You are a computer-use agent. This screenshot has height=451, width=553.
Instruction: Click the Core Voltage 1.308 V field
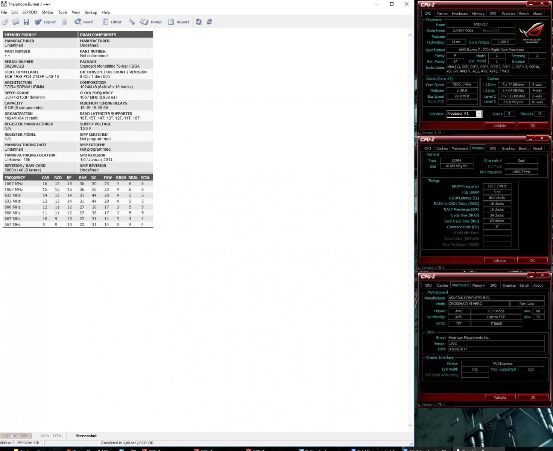point(503,42)
